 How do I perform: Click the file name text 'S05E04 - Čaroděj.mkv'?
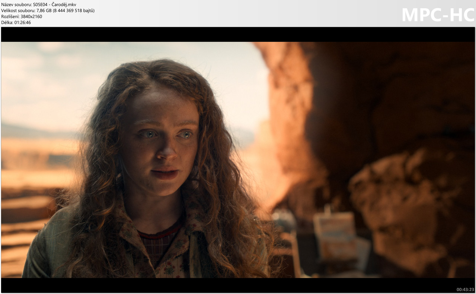pos(54,4)
